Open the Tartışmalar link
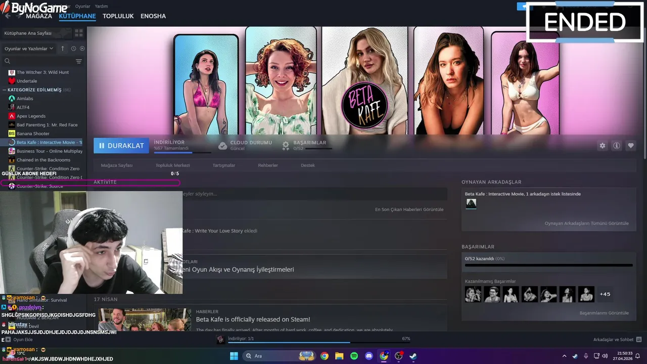 point(223,165)
